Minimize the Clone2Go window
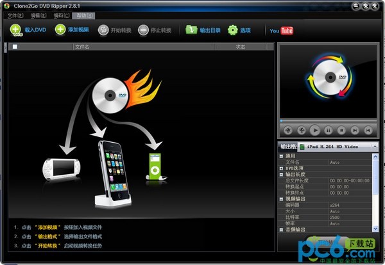Image resolution: width=385 pixels, height=265 pixels. (356, 6)
